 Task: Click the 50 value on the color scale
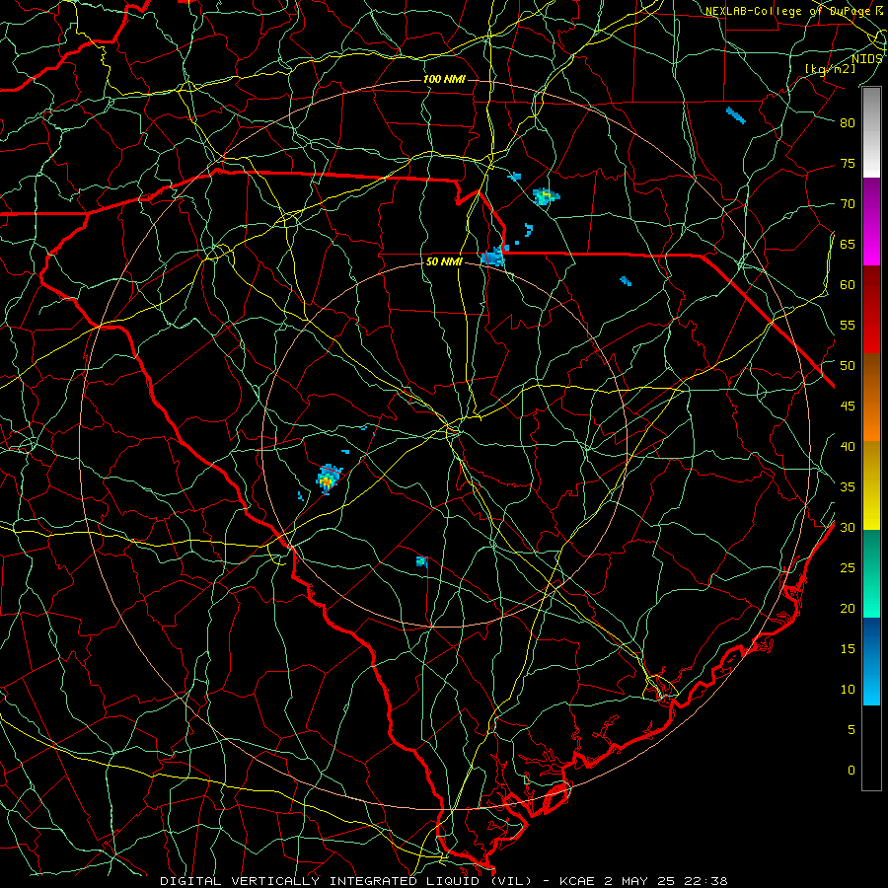[x=848, y=366]
